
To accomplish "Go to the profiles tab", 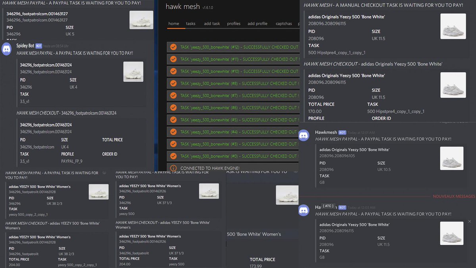I will click(x=234, y=23).
